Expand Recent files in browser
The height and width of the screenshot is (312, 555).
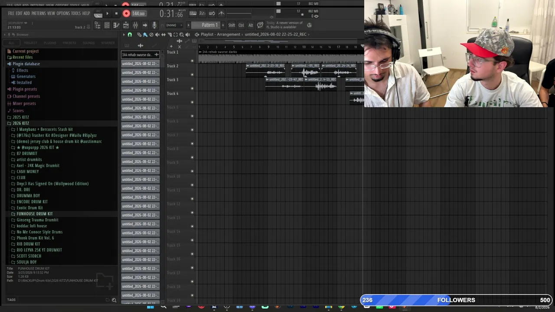click(x=23, y=57)
